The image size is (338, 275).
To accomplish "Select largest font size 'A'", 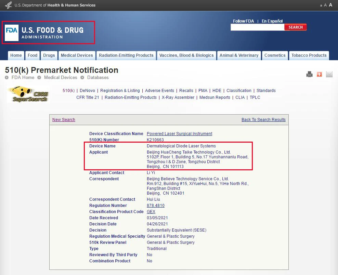I will click(330, 5).
